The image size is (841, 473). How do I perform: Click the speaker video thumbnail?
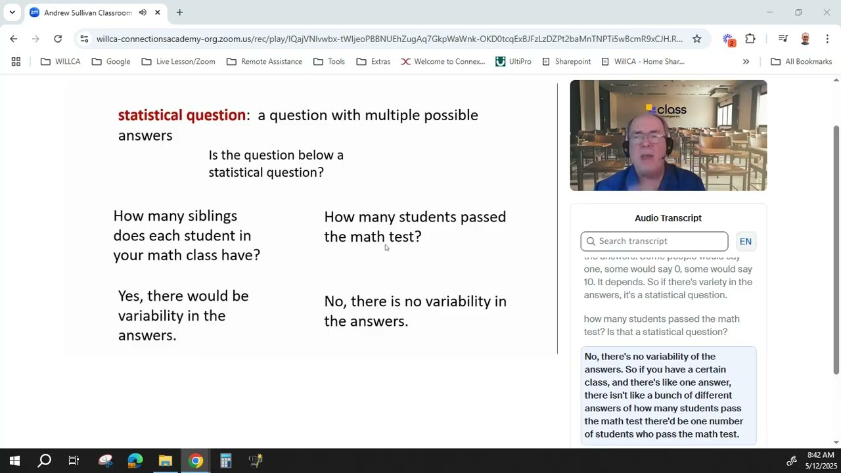[668, 135]
